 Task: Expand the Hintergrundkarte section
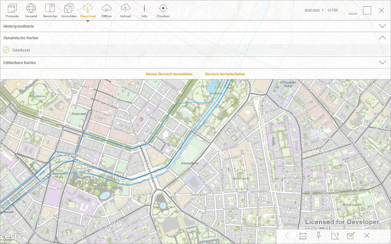(382, 26)
